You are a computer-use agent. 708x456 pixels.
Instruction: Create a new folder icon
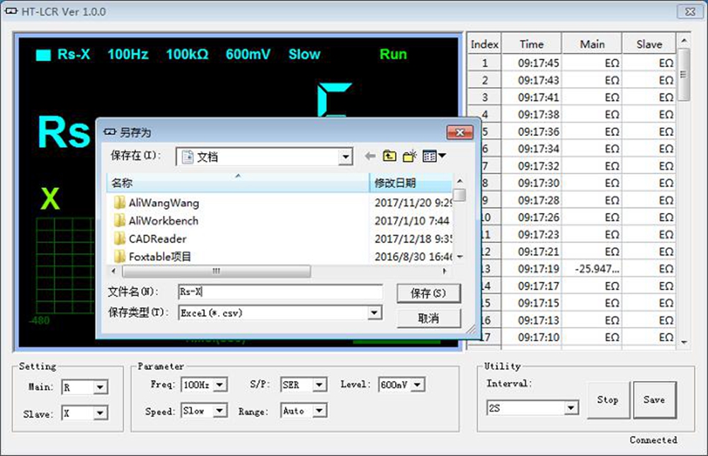click(x=410, y=156)
